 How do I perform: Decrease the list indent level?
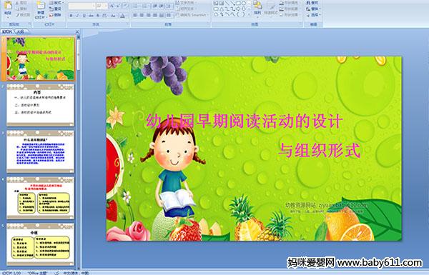(155, 6)
